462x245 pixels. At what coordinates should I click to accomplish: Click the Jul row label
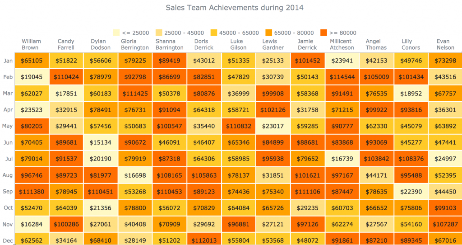9,159
